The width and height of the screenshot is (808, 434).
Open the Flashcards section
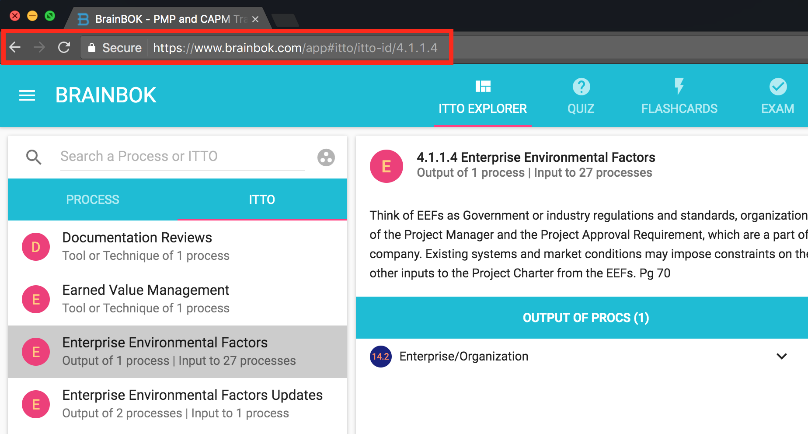(x=679, y=97)
